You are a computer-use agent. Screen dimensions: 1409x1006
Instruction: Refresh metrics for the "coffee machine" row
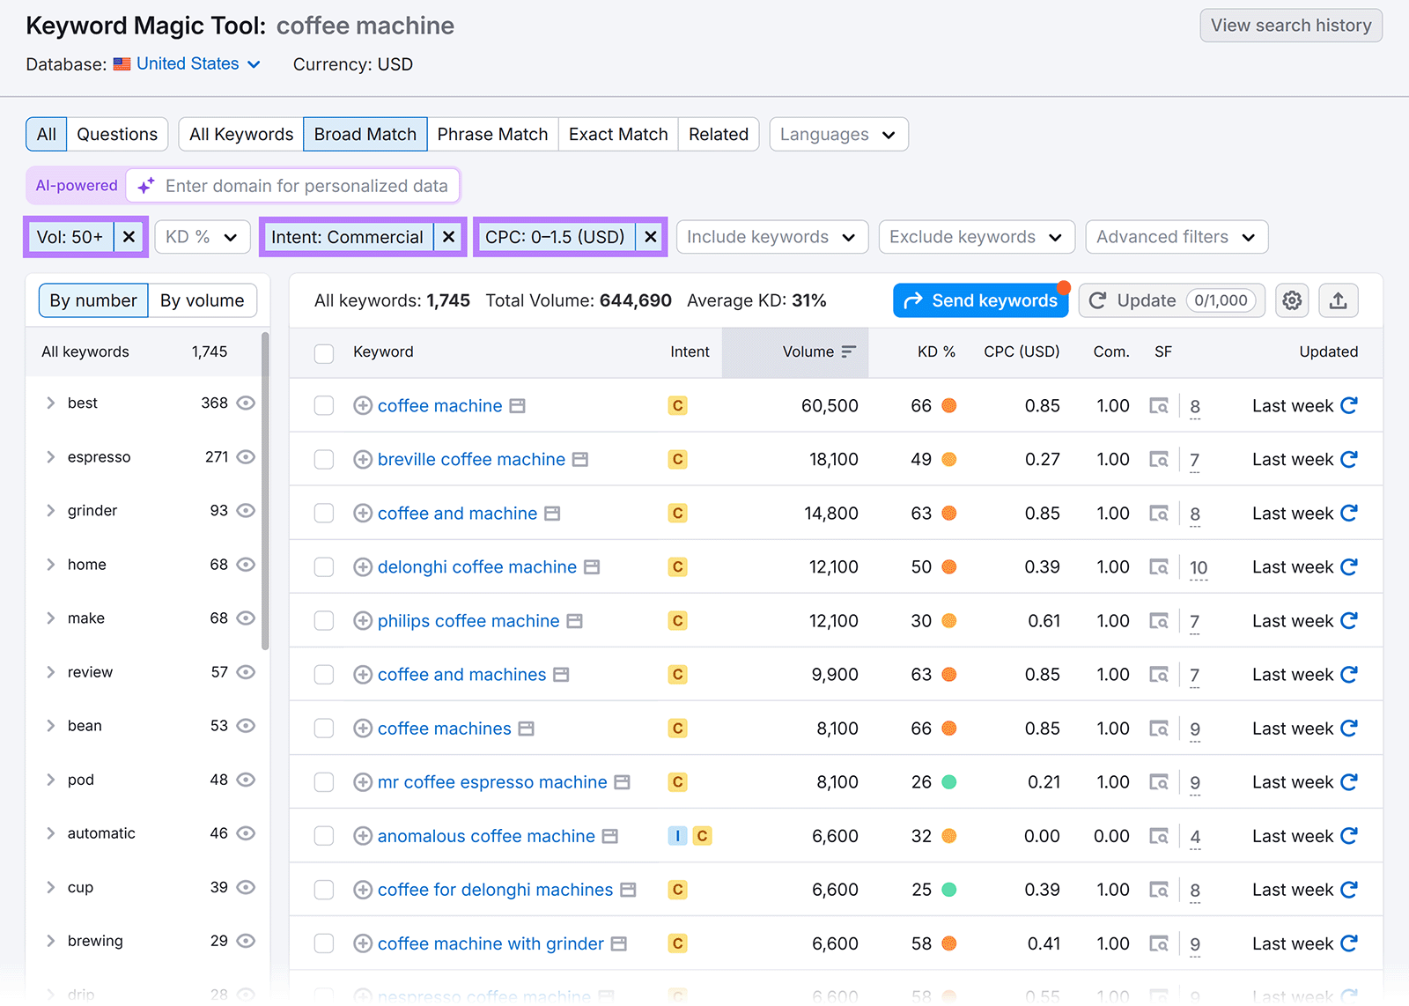pos(1349,405)
